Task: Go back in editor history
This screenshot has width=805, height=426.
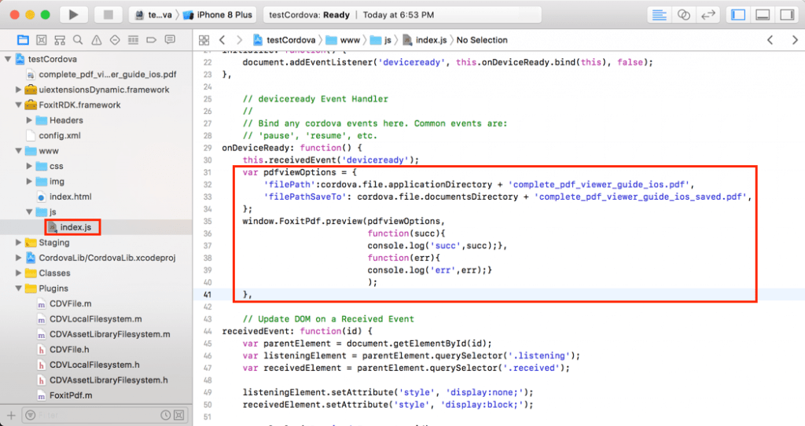Action: tap(222, 40)
